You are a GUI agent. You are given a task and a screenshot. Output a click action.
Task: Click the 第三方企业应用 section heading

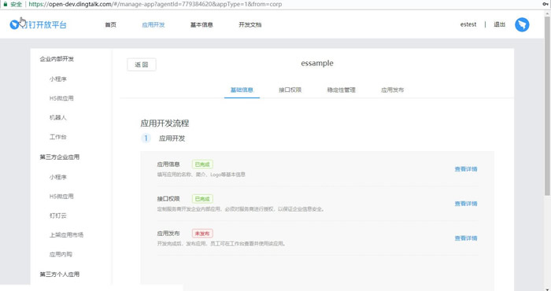(x=59, y=157)
